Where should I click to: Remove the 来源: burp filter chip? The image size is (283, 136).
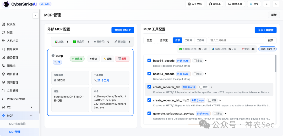point(274,49)
